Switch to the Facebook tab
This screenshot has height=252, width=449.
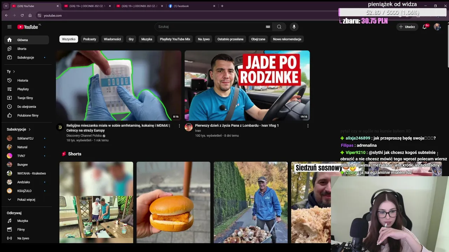coord(192,6)
